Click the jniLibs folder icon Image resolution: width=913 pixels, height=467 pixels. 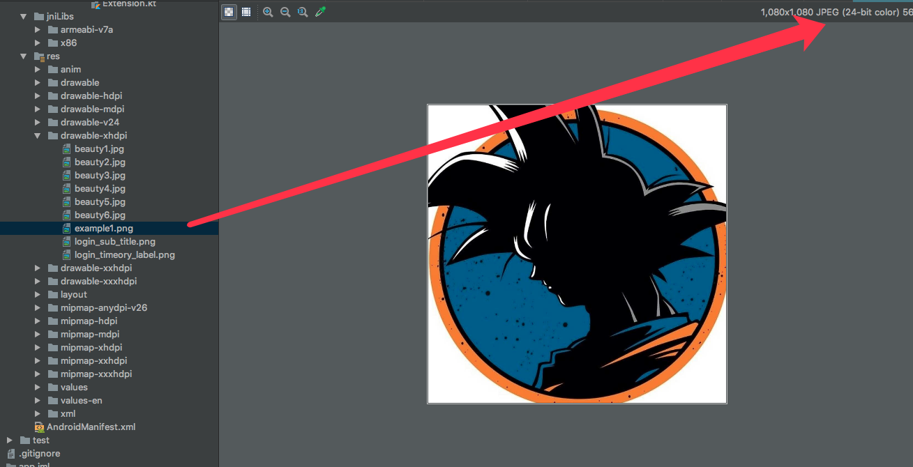pyautogui.click(x=38, y=16)
